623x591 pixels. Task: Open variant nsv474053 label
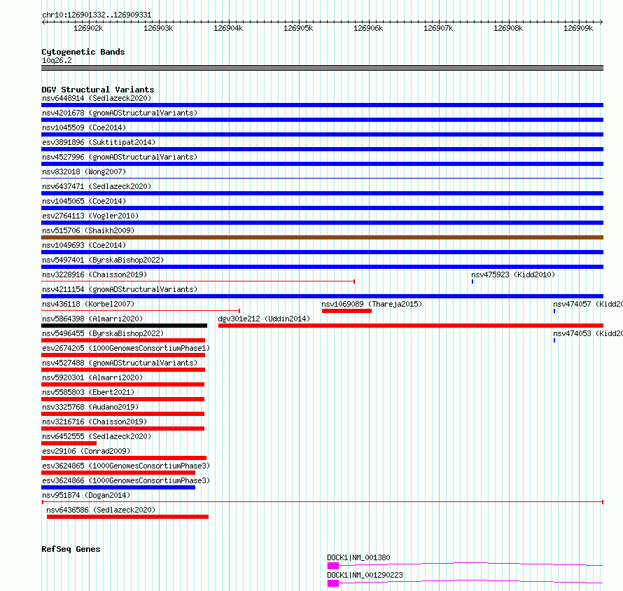click(588, 333)
